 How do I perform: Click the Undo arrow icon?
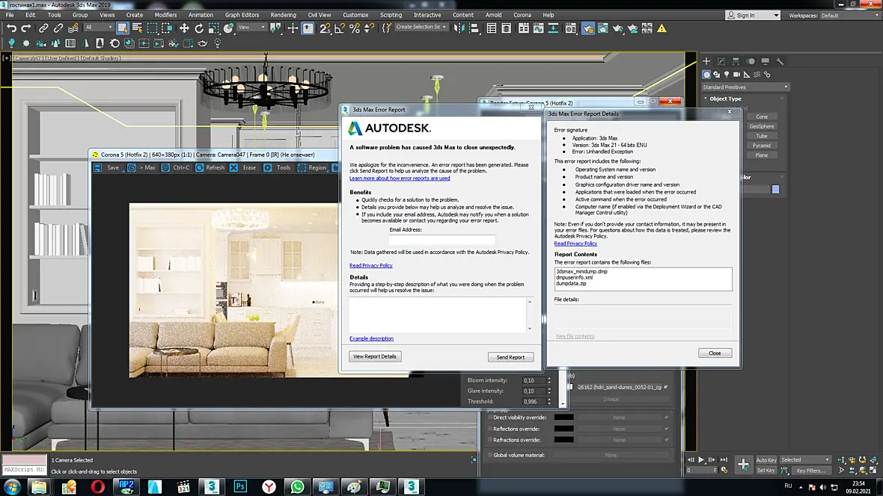pyautogui.click(x=11, y=28)
